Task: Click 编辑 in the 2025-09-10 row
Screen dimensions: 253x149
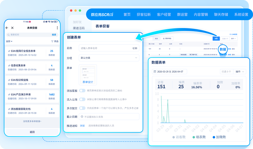Action: pos(230,49)
